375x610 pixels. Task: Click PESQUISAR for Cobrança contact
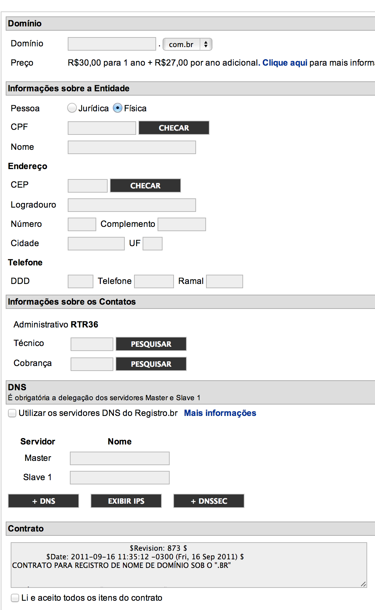tap(151, 364)
